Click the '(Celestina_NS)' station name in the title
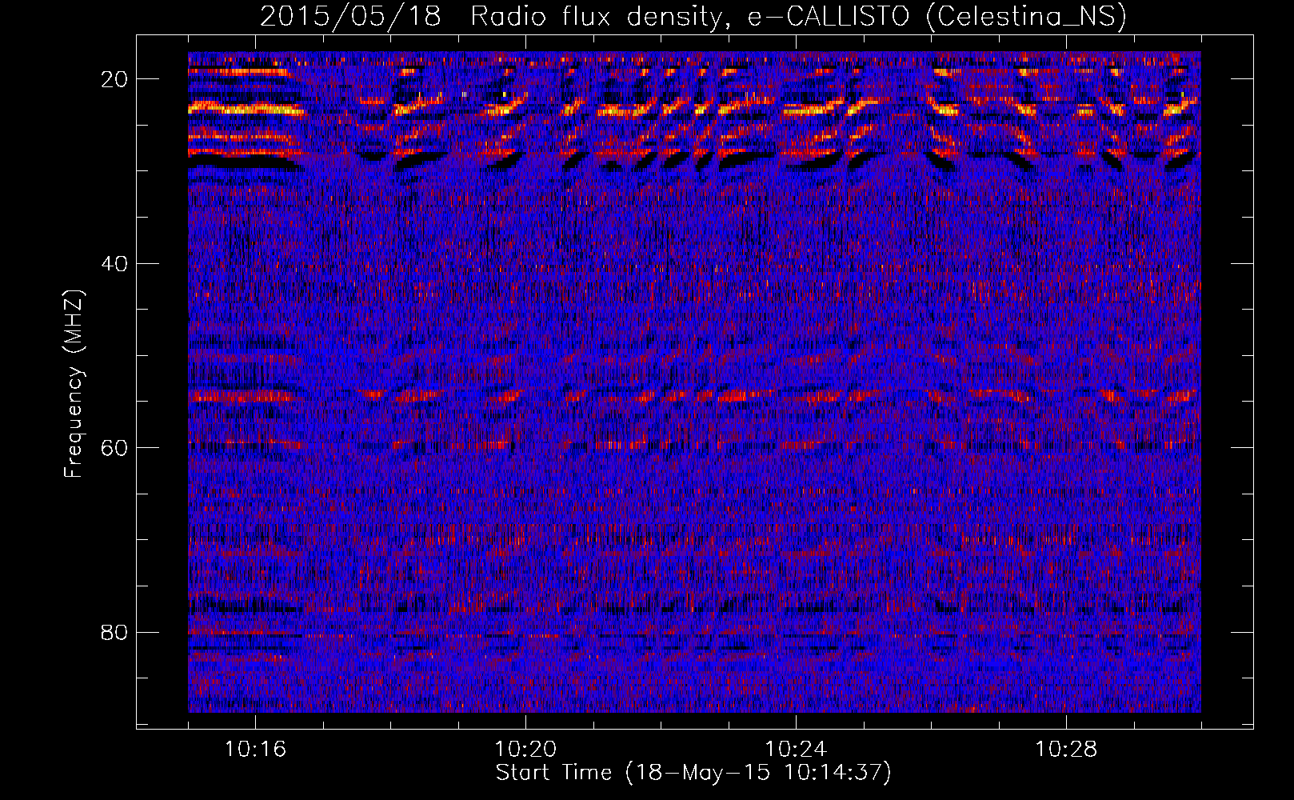The image size is (1294, 800). point(1026,16)
